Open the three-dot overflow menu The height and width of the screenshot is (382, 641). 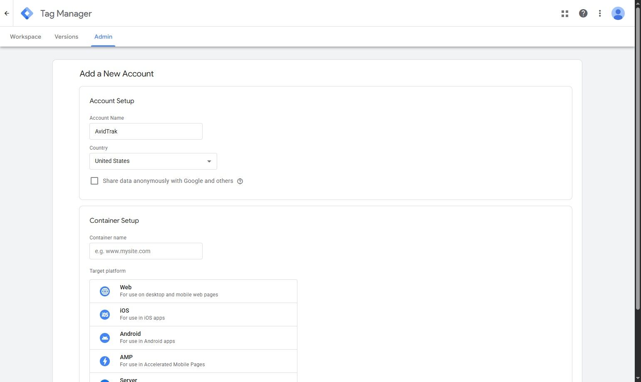click(600, 13)
